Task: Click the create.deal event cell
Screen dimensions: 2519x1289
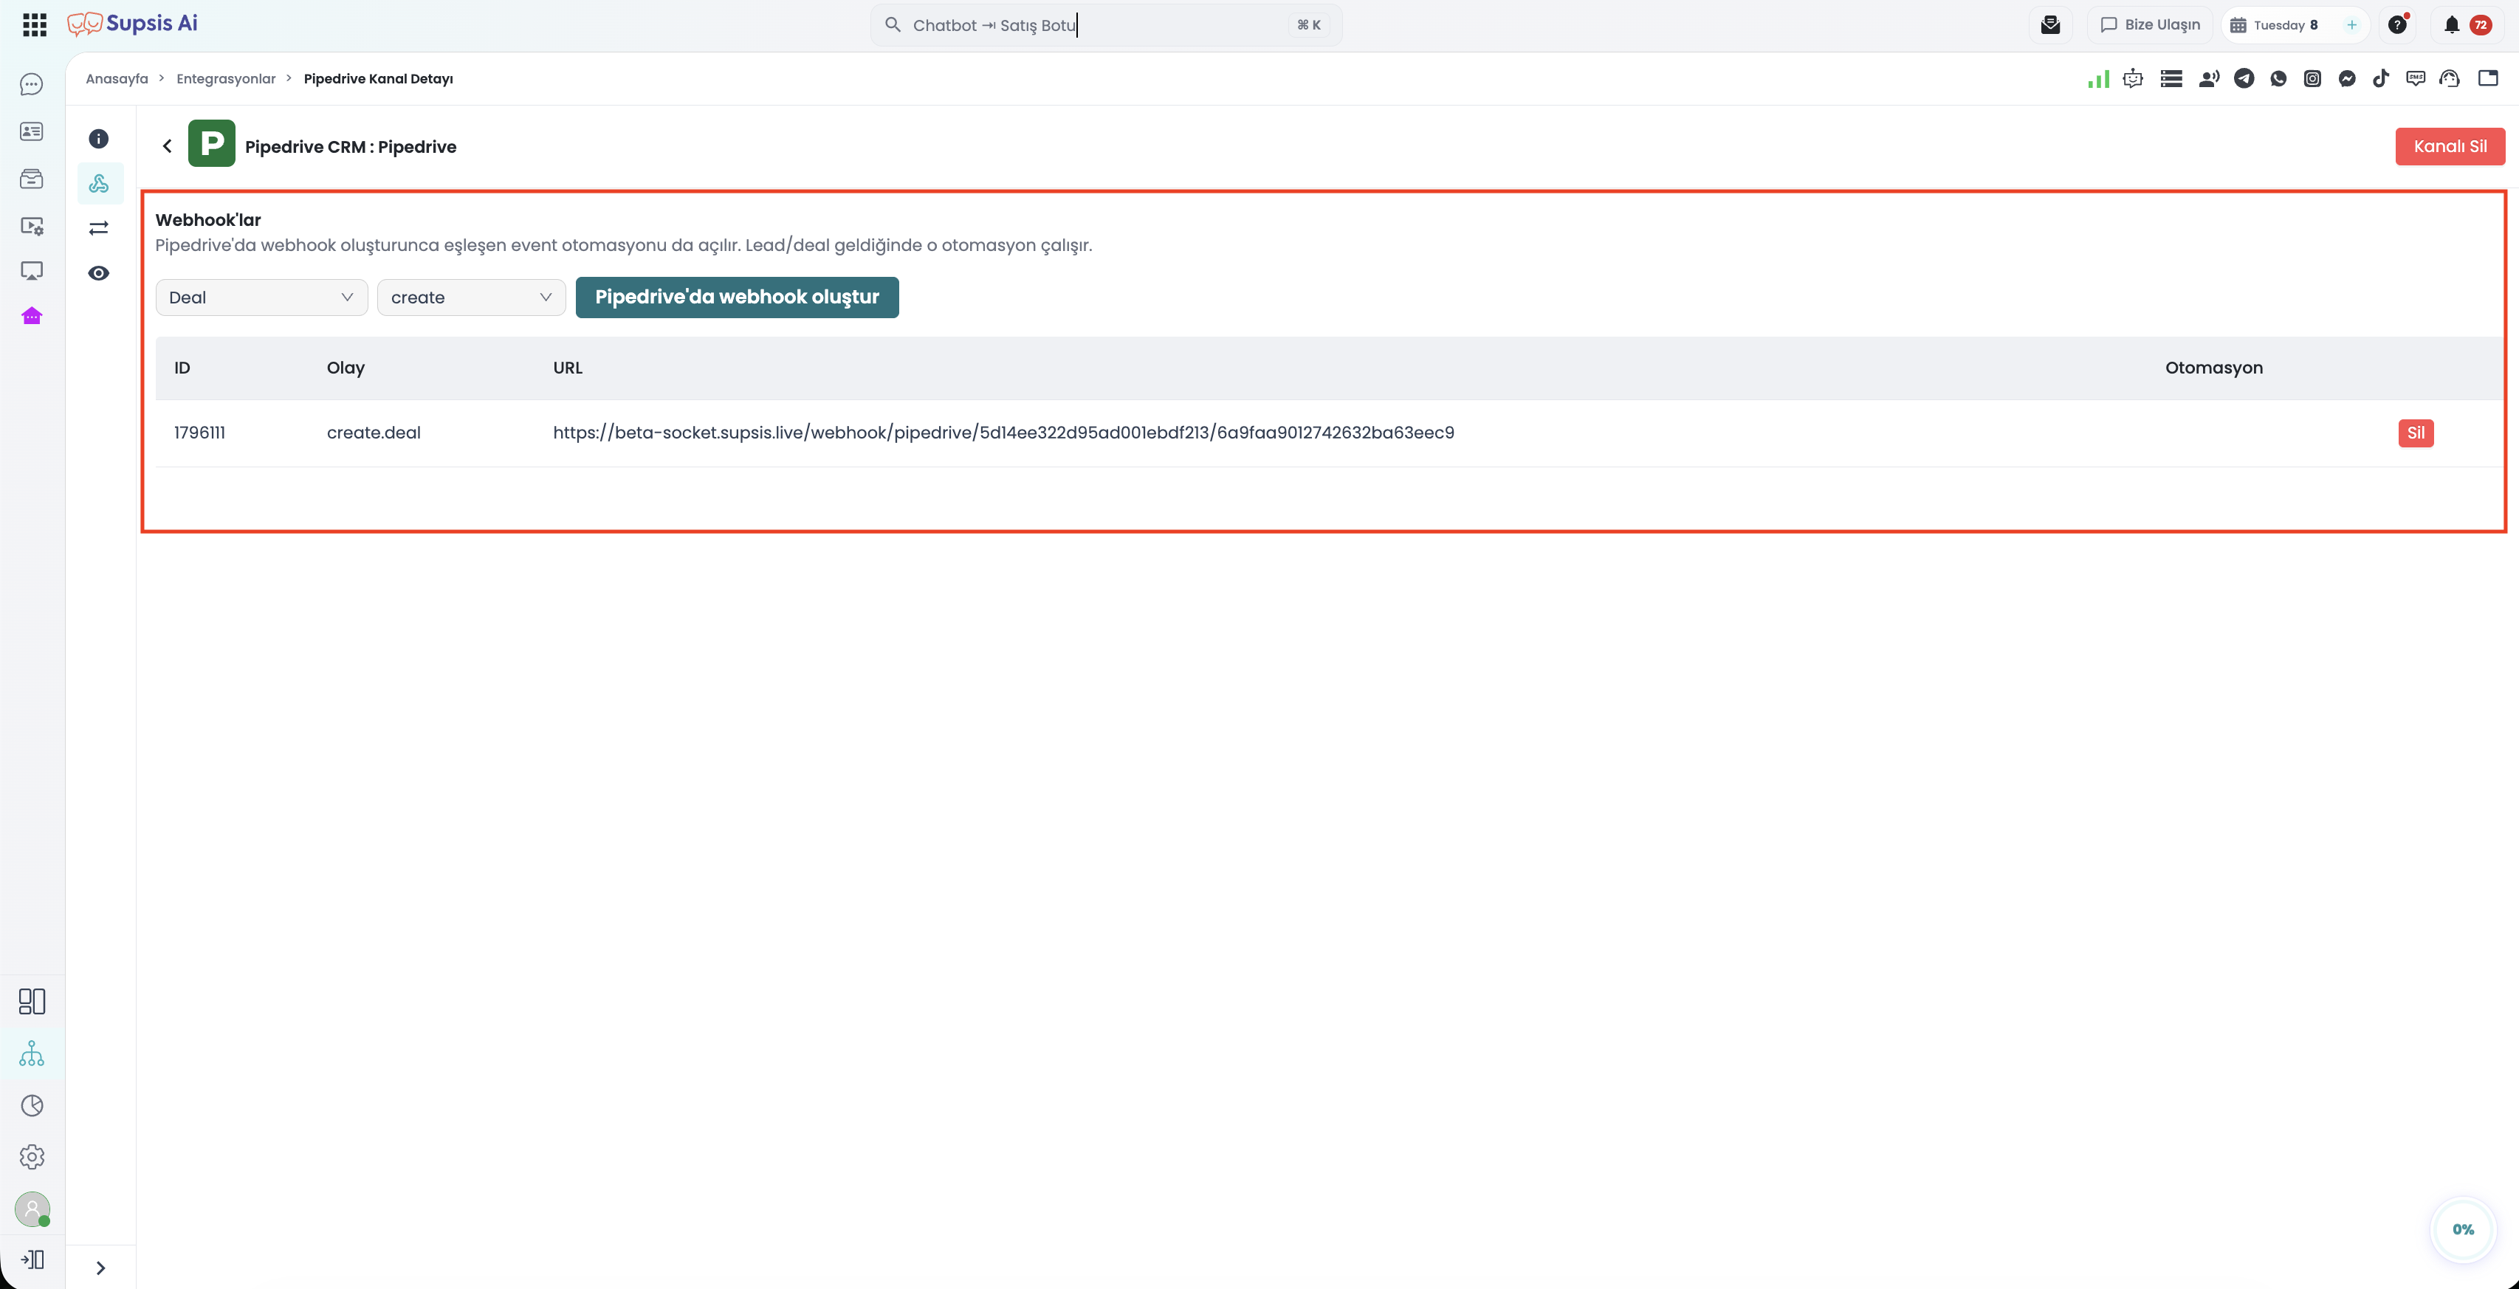Action: [x=374, y=433]
